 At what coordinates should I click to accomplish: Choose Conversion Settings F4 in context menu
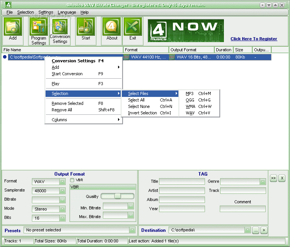(x=84, y=61)
